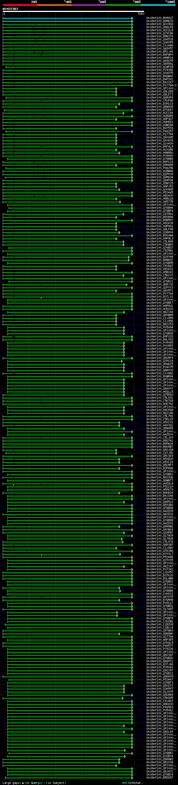Click the UniRef100_Q9CPQ9 label
178x785 pixels.
(160, 410)
